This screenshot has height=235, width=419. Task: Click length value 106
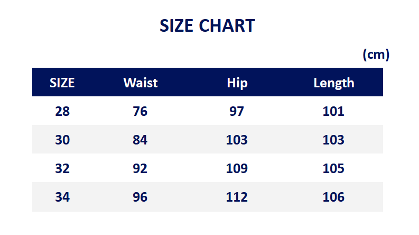click(x=333, y=197)
